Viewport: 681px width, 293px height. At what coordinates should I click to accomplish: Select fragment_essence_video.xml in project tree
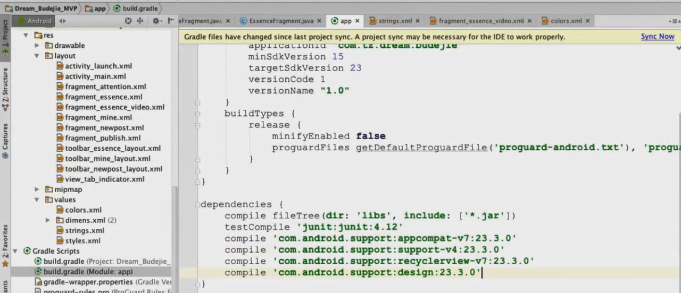[114, 107]
